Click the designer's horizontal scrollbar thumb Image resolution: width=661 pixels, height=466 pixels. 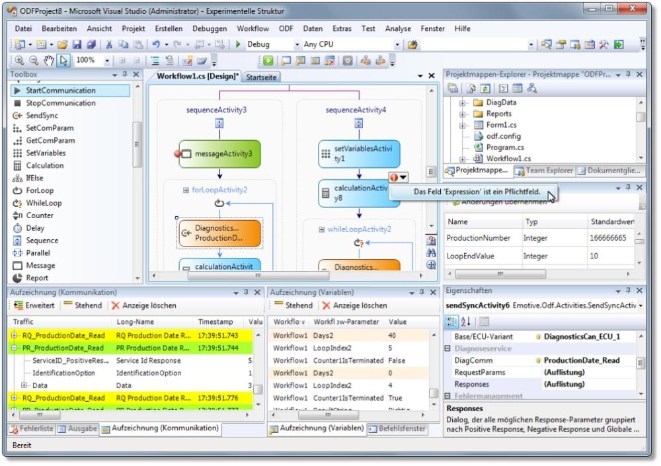click(x=258, y=276)
